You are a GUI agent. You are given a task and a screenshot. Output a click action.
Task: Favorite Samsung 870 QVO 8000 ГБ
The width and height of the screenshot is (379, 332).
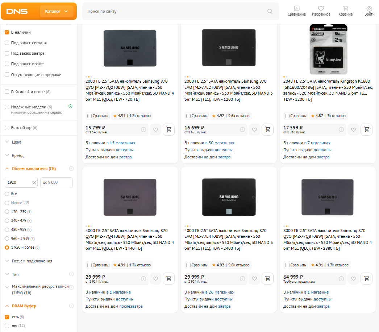pos(353,279)
